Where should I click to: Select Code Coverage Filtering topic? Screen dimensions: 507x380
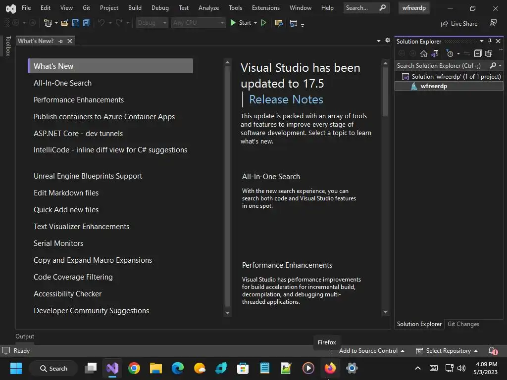coord(73,277)
